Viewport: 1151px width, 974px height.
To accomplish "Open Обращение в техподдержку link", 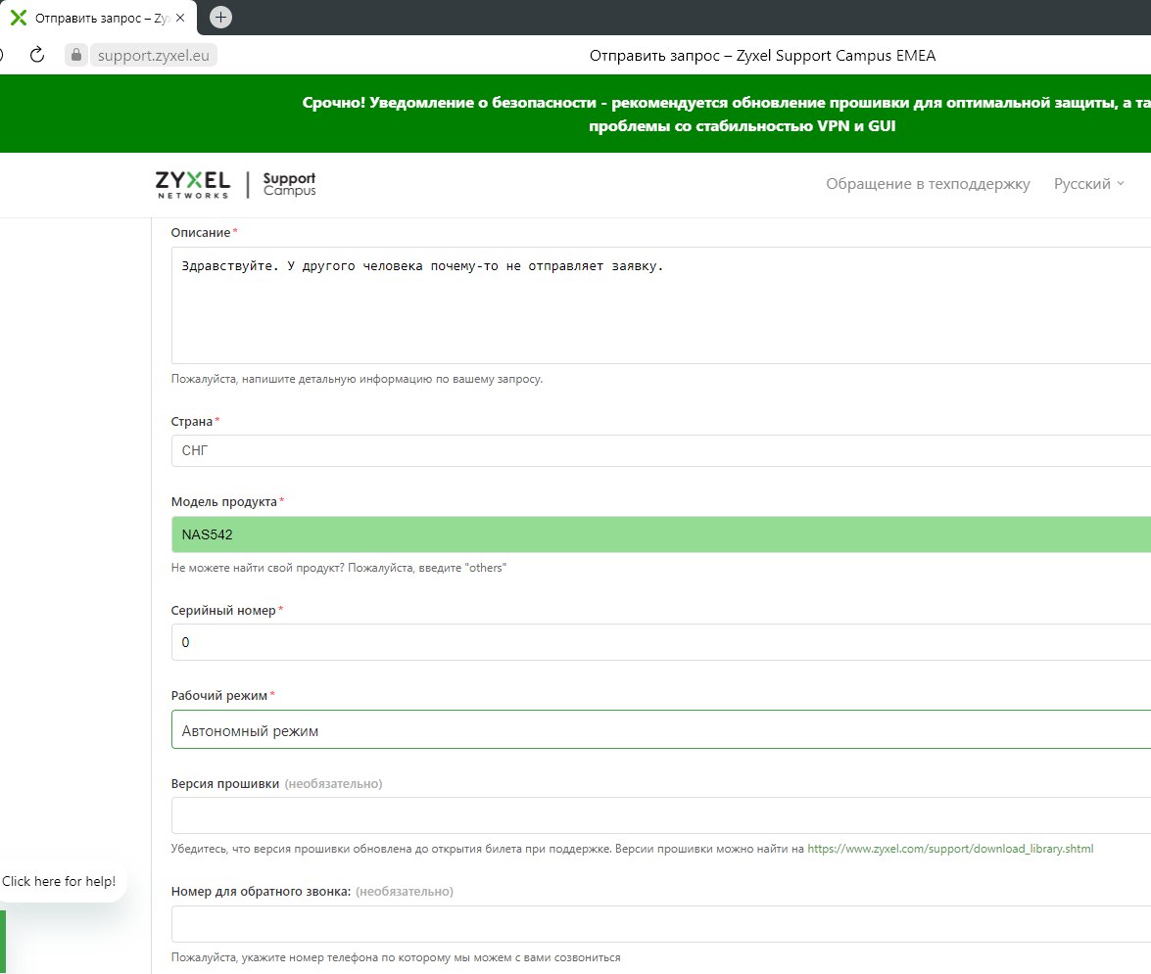I will 928,183.
